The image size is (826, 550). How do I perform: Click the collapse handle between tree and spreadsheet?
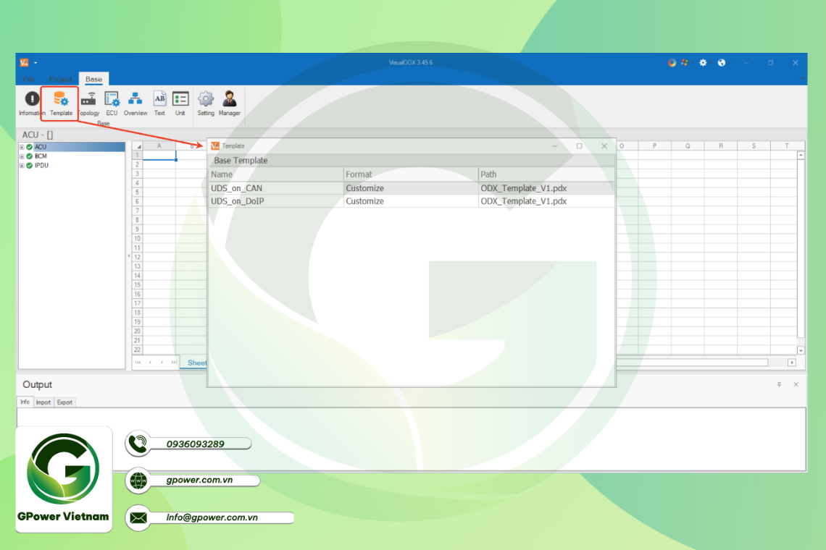[x=128, y=256]
